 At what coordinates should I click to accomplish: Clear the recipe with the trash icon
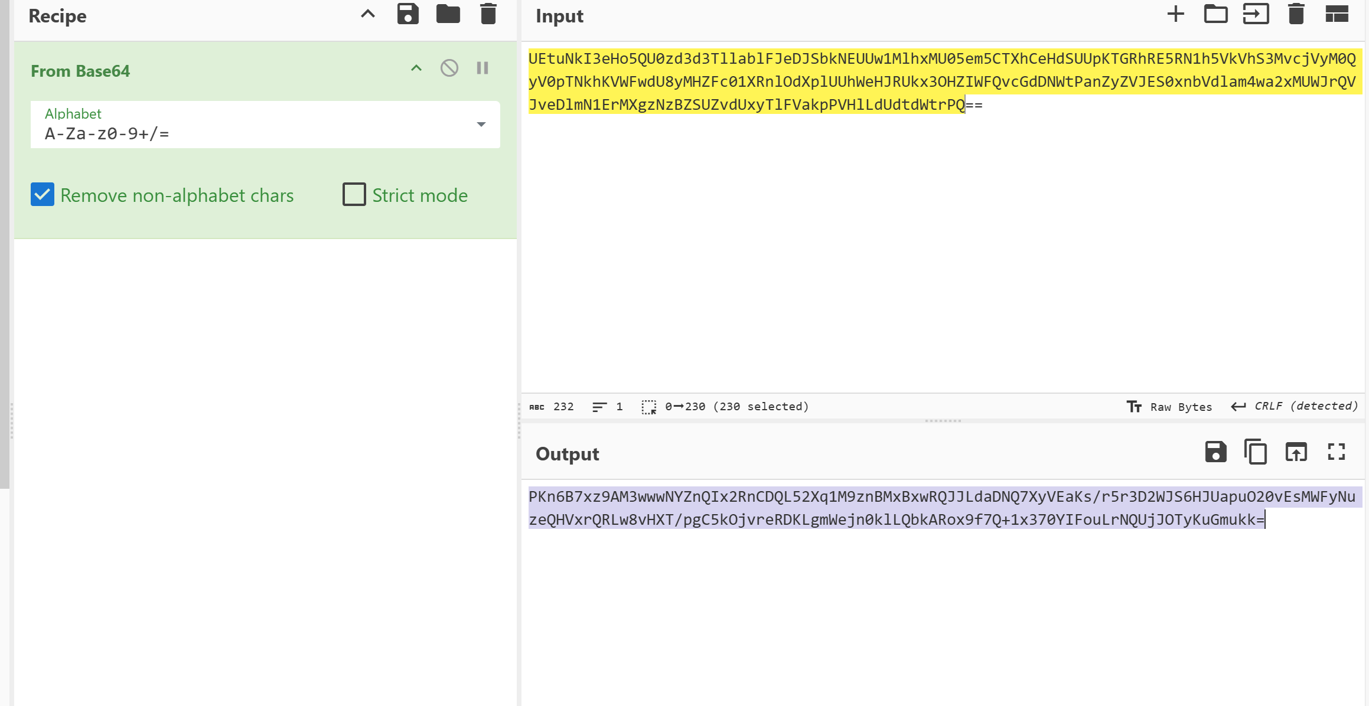click(x=488, y=14)
